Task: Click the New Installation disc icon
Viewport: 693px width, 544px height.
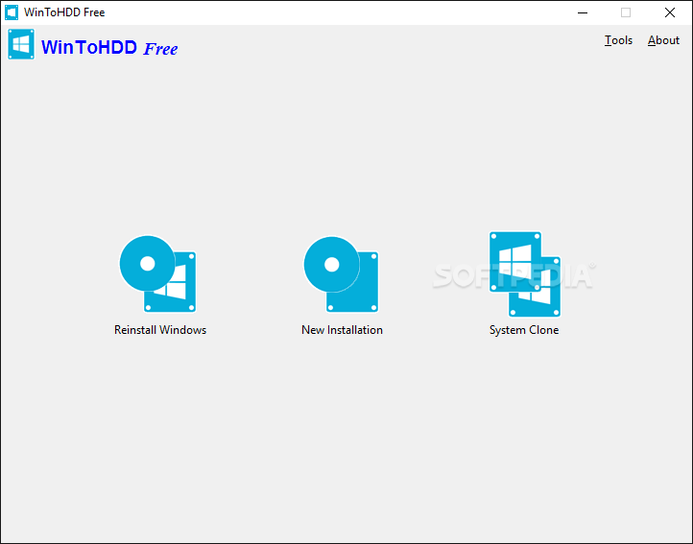Action: (x=341, y=274)
